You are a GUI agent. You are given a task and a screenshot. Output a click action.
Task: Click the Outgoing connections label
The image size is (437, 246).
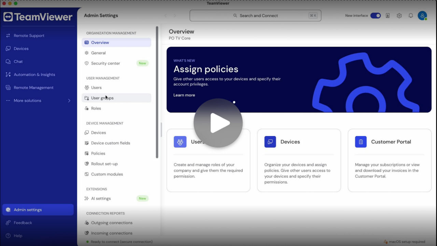tap(112, 223)
